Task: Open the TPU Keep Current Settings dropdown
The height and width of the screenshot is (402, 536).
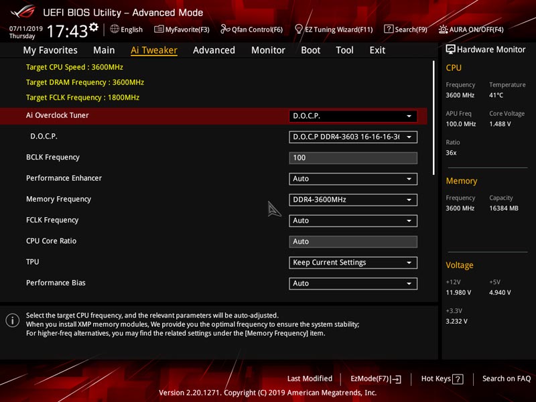Action: 353,263
